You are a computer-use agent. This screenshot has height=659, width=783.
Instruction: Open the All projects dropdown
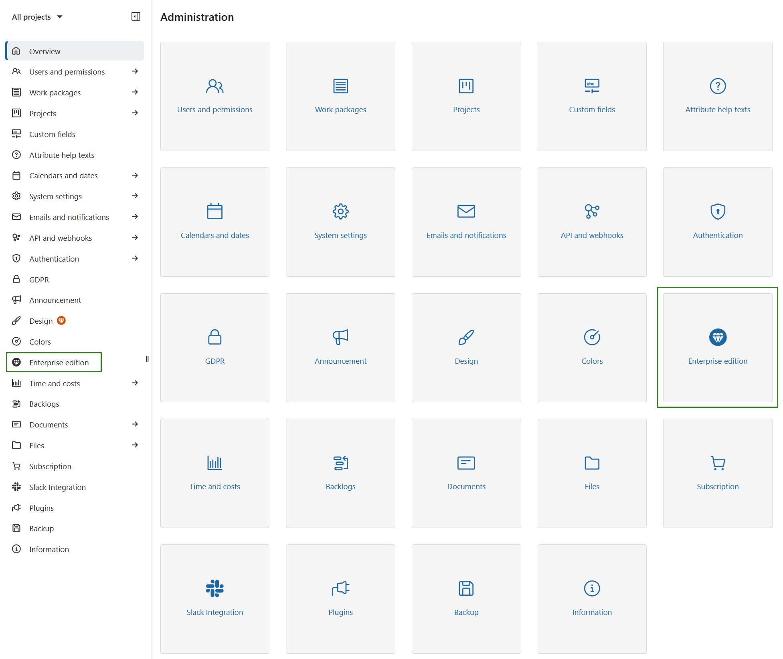(36, 17)
